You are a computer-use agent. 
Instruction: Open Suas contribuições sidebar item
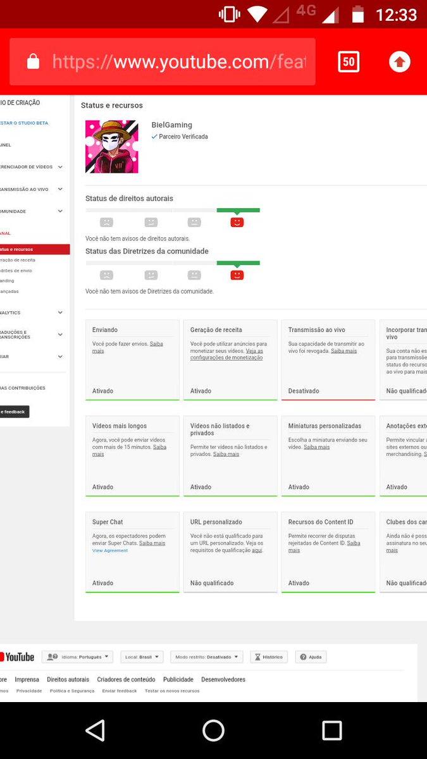pyautogui.click(x=23, y=388)
